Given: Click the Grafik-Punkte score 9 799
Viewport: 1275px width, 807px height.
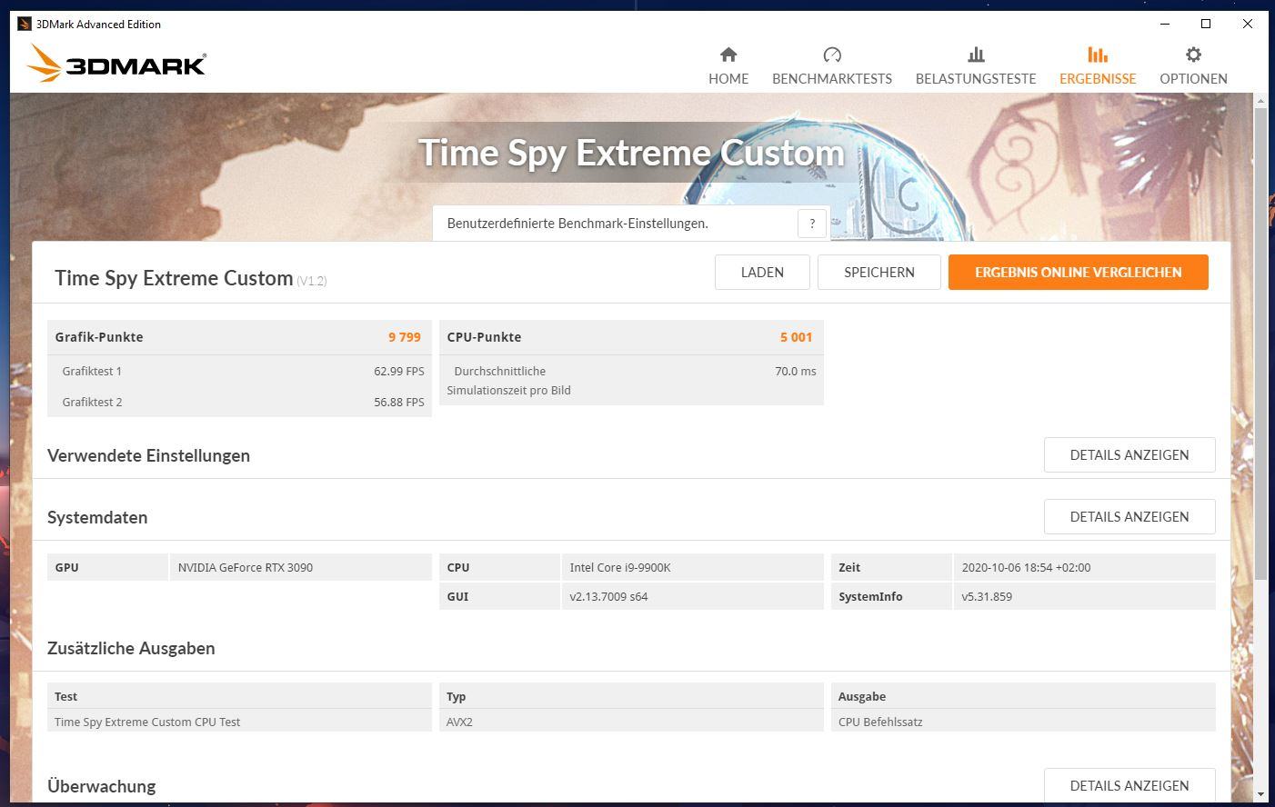Looking at the screenshot, I should tap(405, 337).
